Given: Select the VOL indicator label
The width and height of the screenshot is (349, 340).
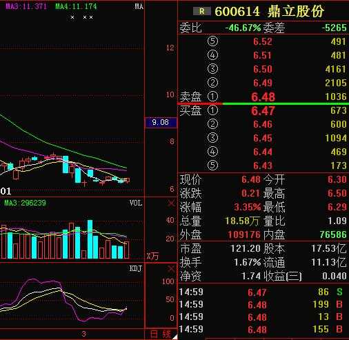Looking at the screenshot, I should coord(136,203).
